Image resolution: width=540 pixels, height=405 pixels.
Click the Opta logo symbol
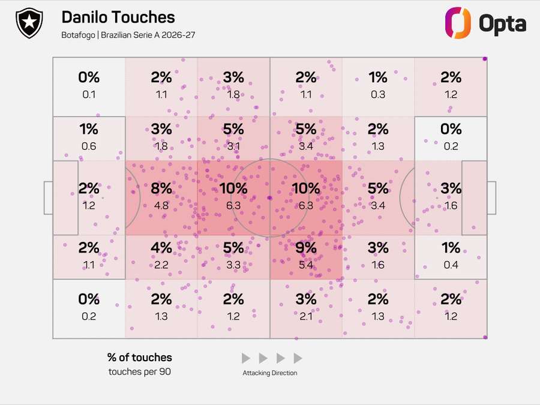(x=457, y=23)
